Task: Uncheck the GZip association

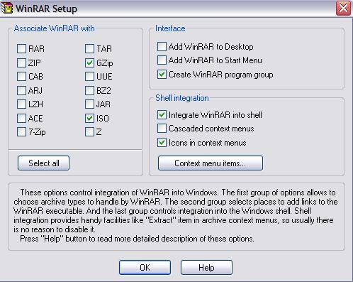Action: pyautogui.click(x=89, y=63)
